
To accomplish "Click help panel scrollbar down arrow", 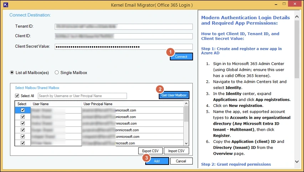I will (x=297, y=161).
